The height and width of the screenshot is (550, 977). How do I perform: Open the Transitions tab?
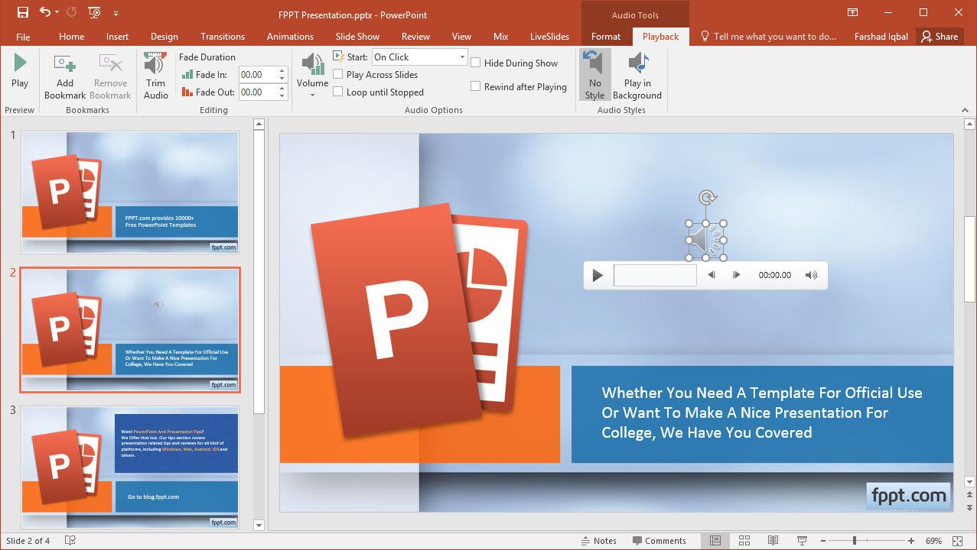tap(223, 37)
